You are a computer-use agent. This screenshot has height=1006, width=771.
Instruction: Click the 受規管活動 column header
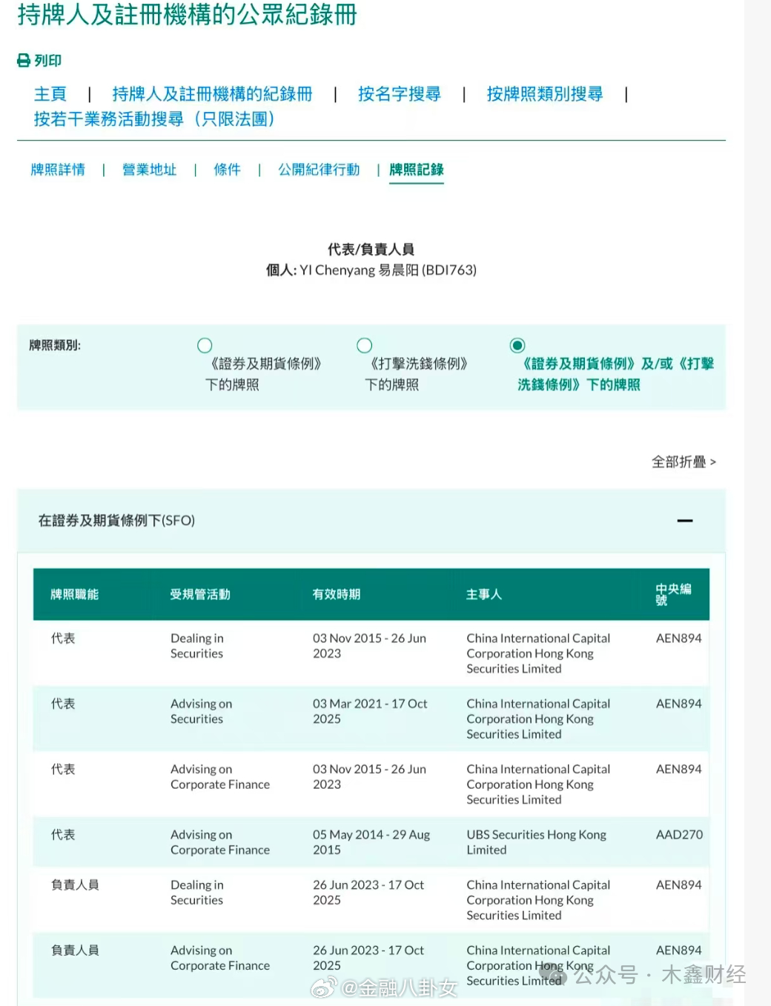pyautogui.click(x=200, y=594)
